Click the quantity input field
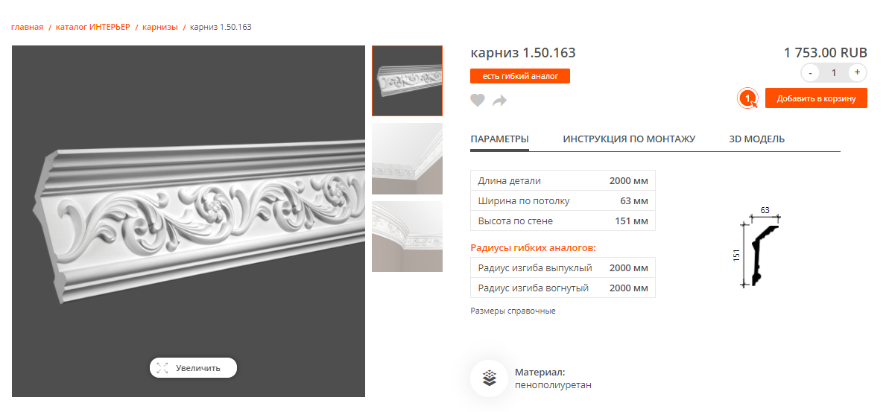889x412 pixels. tap(833, 72)
